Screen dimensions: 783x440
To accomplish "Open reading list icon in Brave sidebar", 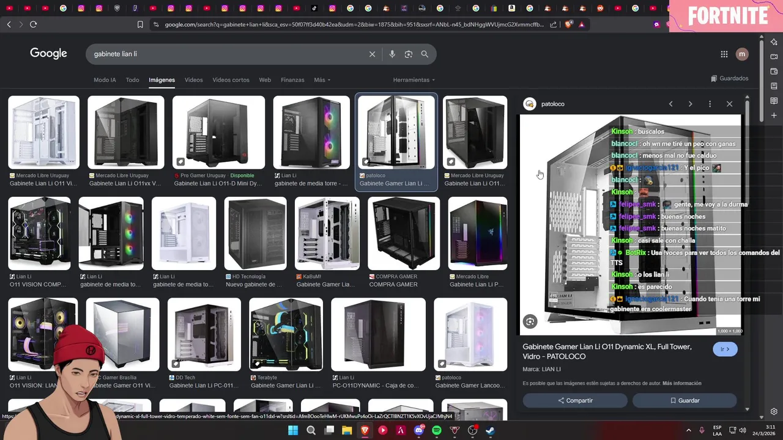I will click(x=774, y=101).
